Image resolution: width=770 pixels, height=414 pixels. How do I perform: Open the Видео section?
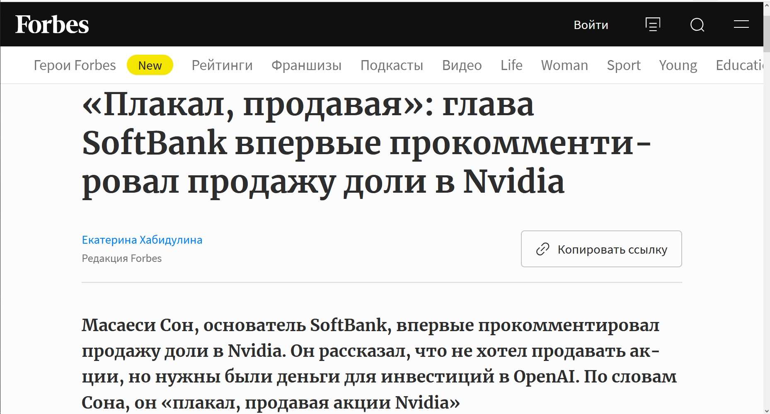pyautogui.click(x=462, y=65)
